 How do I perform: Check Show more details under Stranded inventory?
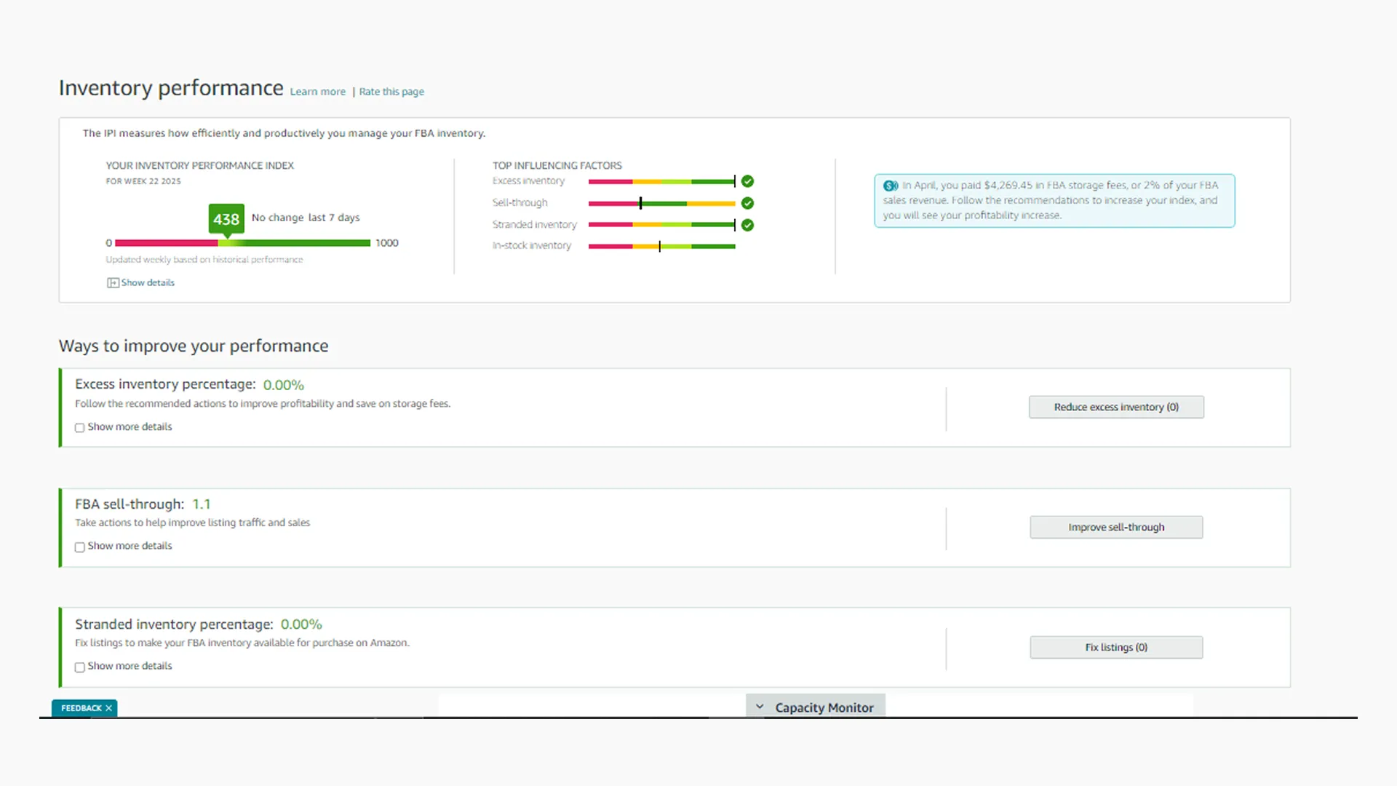[80, 667]
